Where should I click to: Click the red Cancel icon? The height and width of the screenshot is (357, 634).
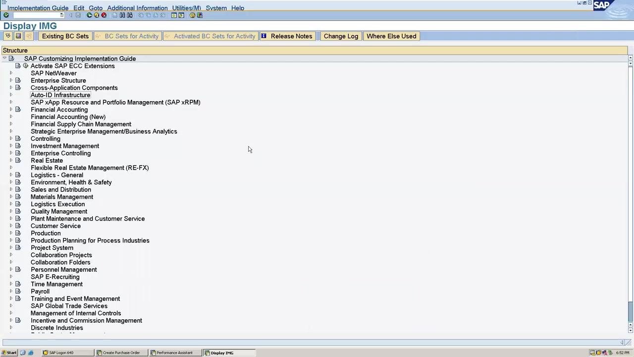(104, 15)
